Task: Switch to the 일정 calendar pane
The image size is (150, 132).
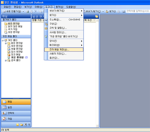Action: point(16,107)
